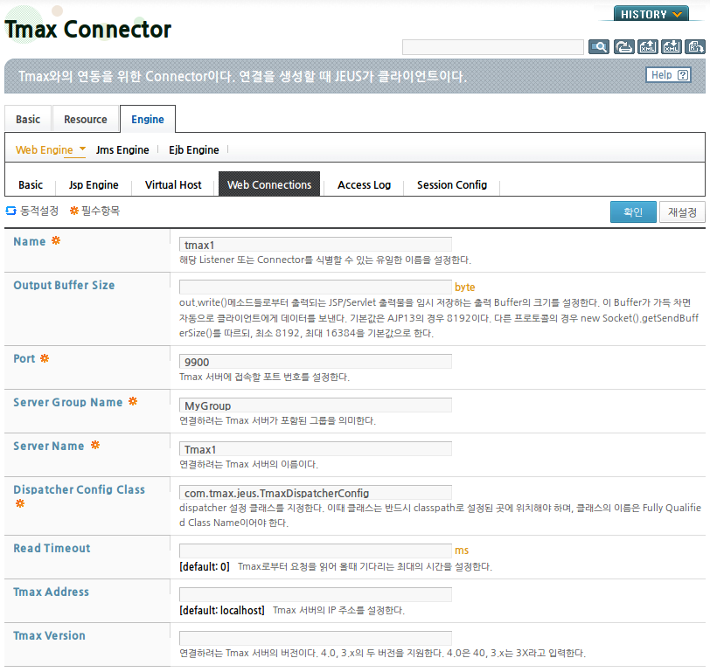The image size is (710, 672).
Task: Click the "Output Buffer Size" label
Action: click(64, 285)
